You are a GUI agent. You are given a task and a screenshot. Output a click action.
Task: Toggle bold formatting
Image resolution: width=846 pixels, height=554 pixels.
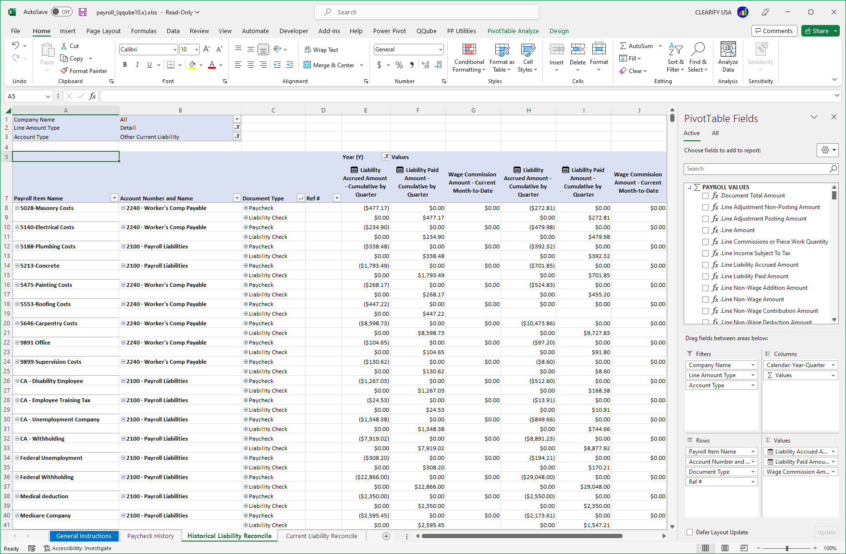(124, 64)
